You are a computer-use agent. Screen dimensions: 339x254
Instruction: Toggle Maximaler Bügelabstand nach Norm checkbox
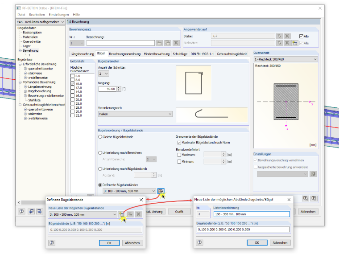179,143
